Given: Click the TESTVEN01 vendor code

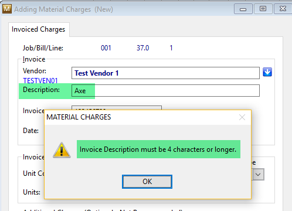Looking at the screenshot, I should click(40, 80).
